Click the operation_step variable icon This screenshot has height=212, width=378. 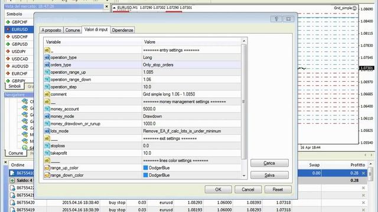pos(47,87)
